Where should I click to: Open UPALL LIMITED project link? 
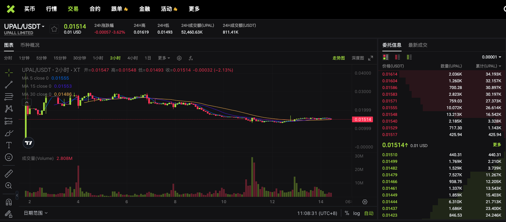coord(19,33)
